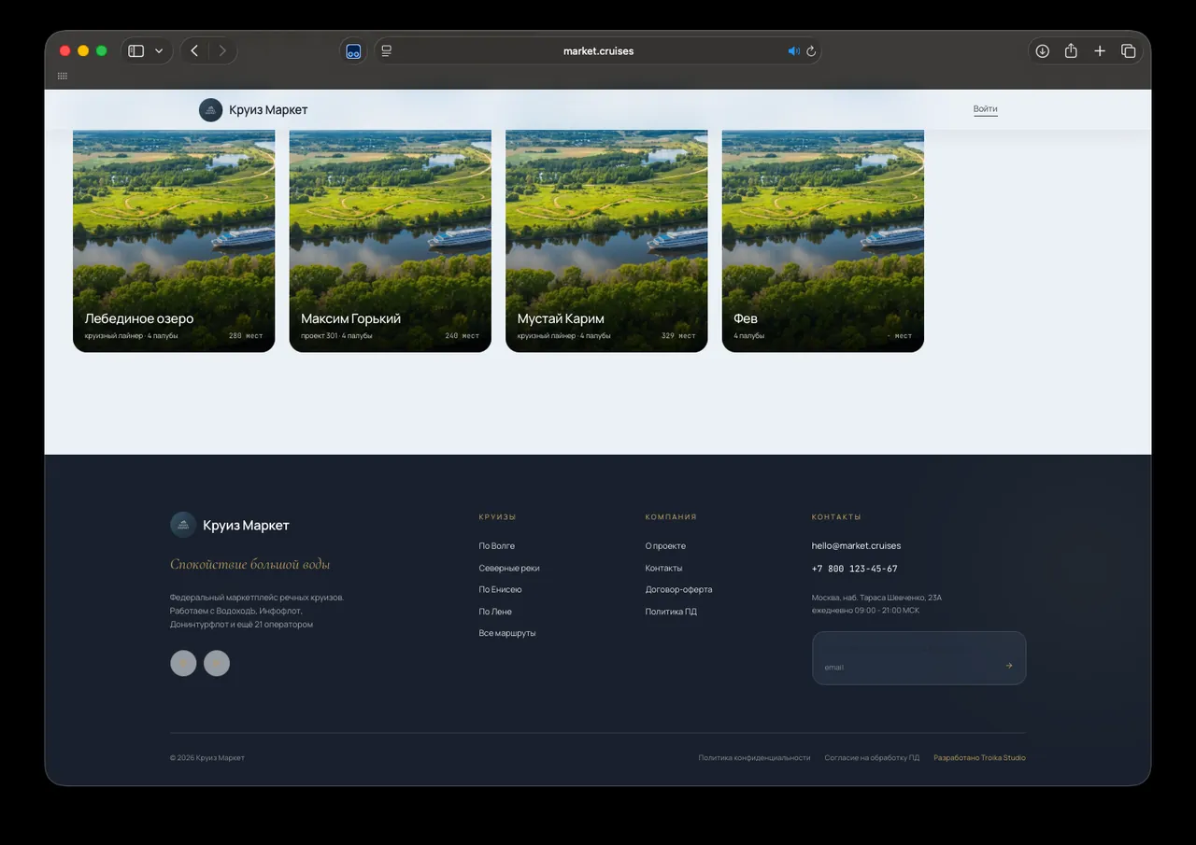This screenshot has height=845, width=1196.
Task: Open the page reader menu icon
Action: coord(386,50)
